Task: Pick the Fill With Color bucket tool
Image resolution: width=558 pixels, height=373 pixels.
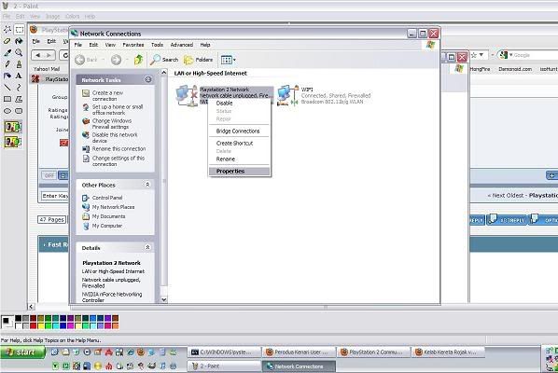Action: coord(19,41)
